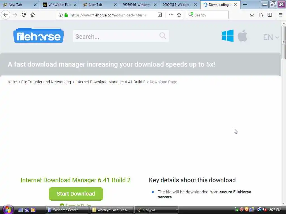Screen dimensions: 286x214
Task: Open the browser hamburger menu
Action: tap(280, 15)
